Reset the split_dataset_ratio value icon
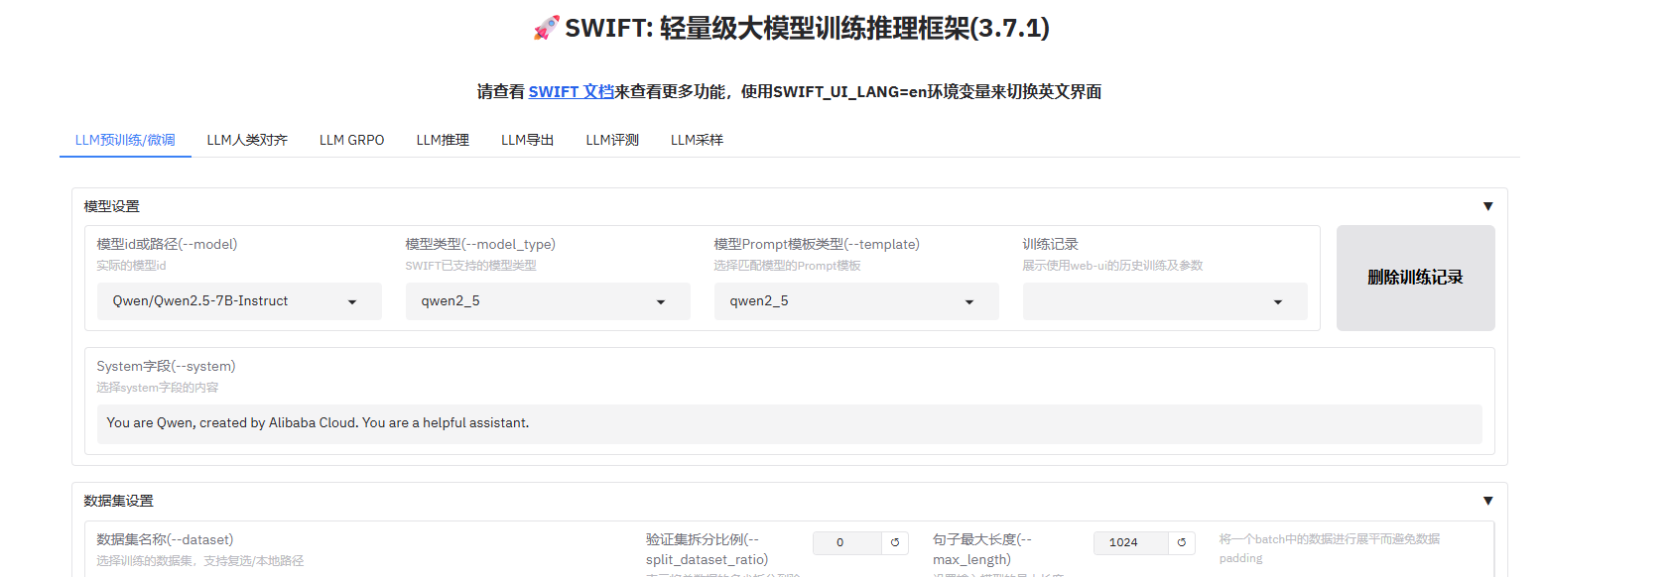Screen dimensions: 1673x577 click(x=895, y=542)
